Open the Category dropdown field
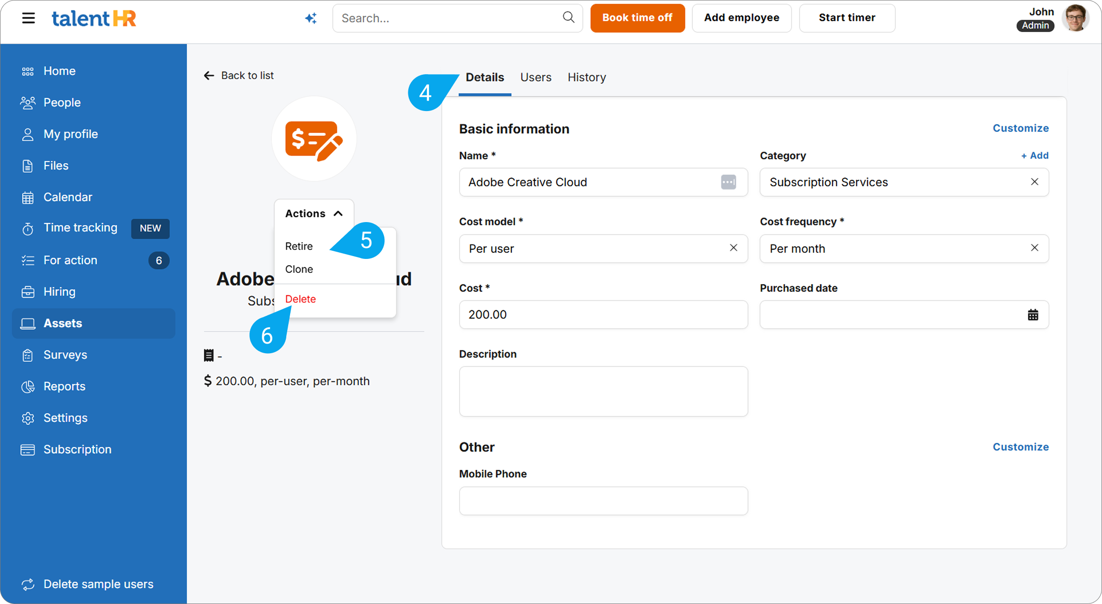The width and height of the screenshot is (1102, 604). coord(904,182)
